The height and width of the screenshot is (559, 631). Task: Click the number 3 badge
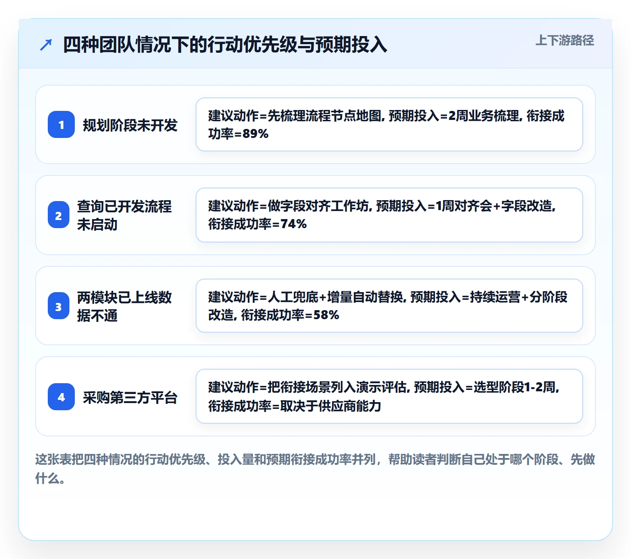point(59,306)
